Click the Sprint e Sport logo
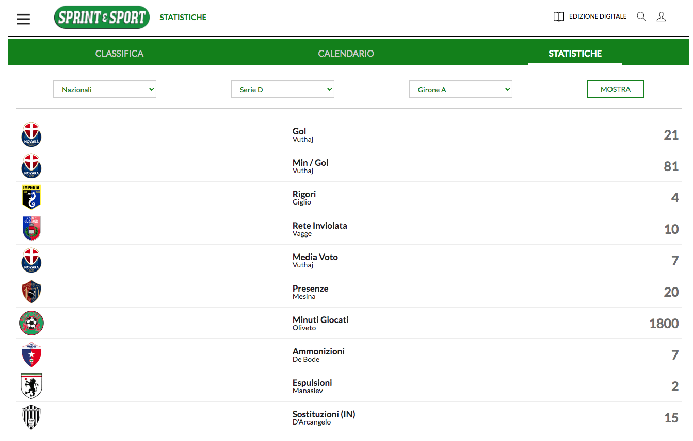Screen dimensions: 693x441 click(x=102, y=18)
